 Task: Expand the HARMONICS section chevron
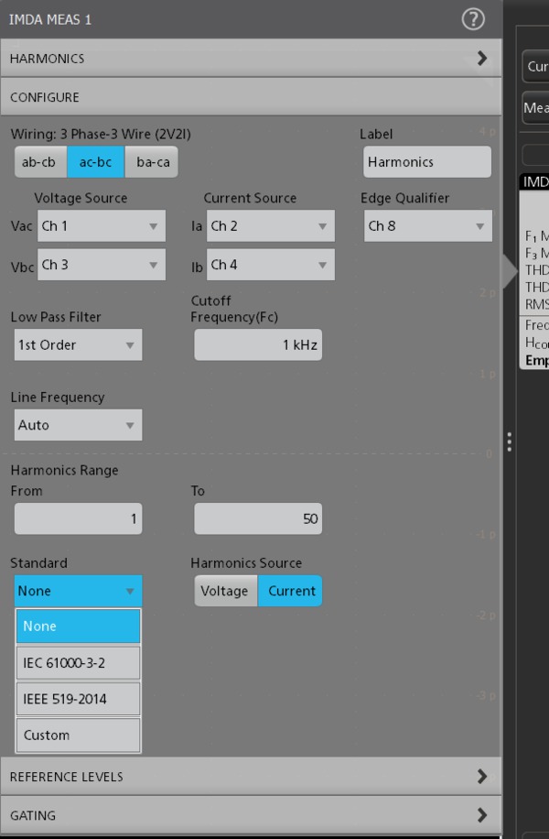[x=482, y=59]
